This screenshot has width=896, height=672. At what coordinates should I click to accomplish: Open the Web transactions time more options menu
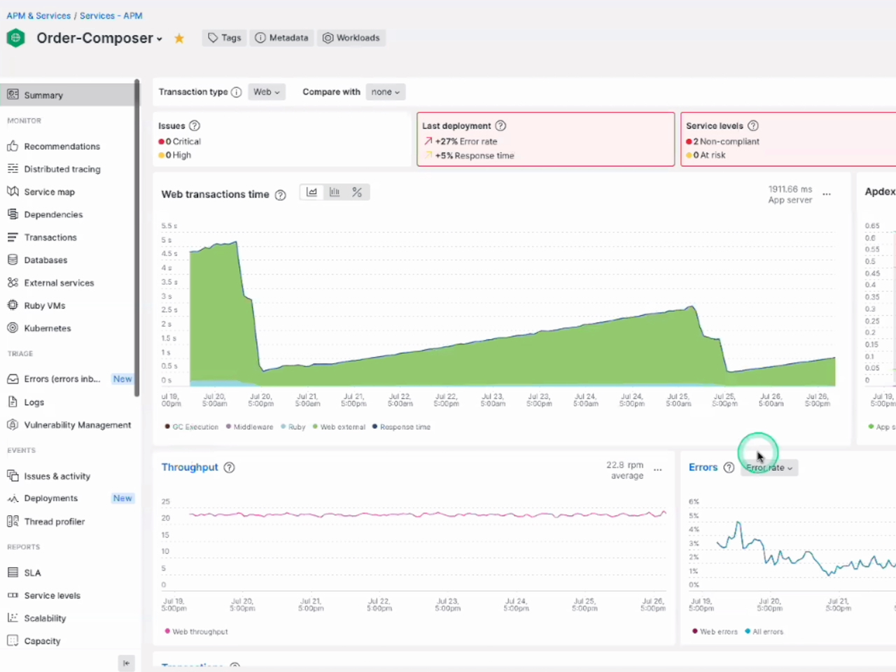tap(827, 194)
